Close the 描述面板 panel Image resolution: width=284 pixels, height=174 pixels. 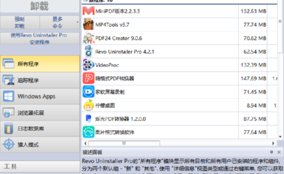279,152
